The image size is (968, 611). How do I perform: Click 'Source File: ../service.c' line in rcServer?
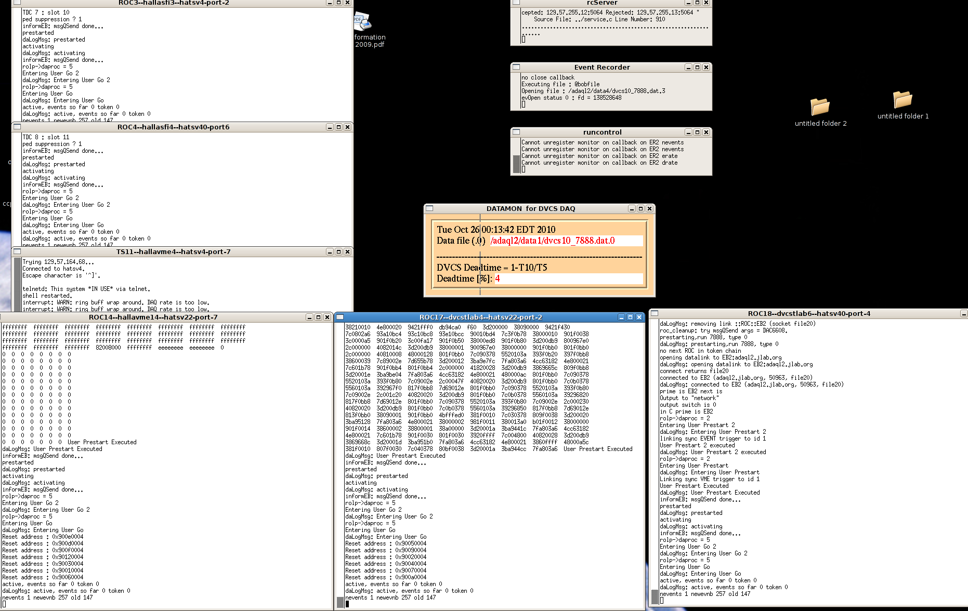599,19
